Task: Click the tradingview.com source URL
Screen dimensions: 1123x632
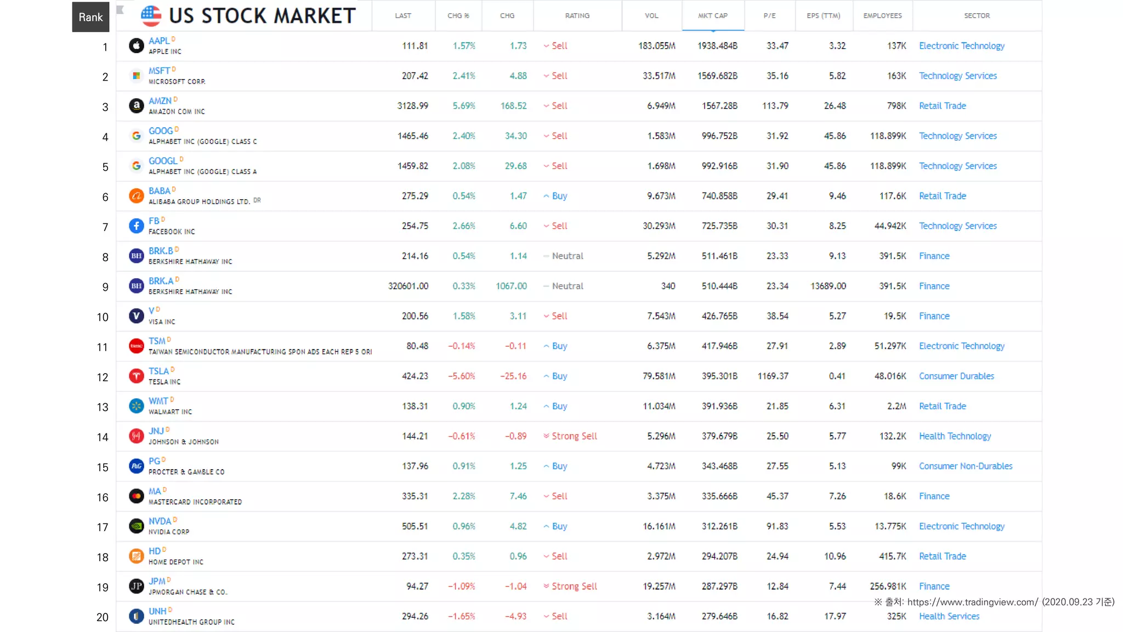Action: [972, 602]
